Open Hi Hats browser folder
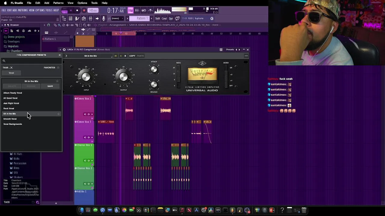Image resolution: width=385 pixels, height=216 pixels. pos(18,154)
